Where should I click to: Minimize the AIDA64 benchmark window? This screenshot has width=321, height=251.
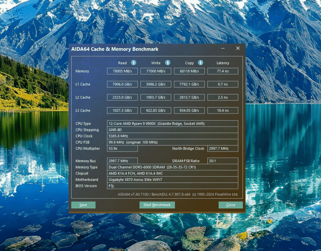pos(223,48)
